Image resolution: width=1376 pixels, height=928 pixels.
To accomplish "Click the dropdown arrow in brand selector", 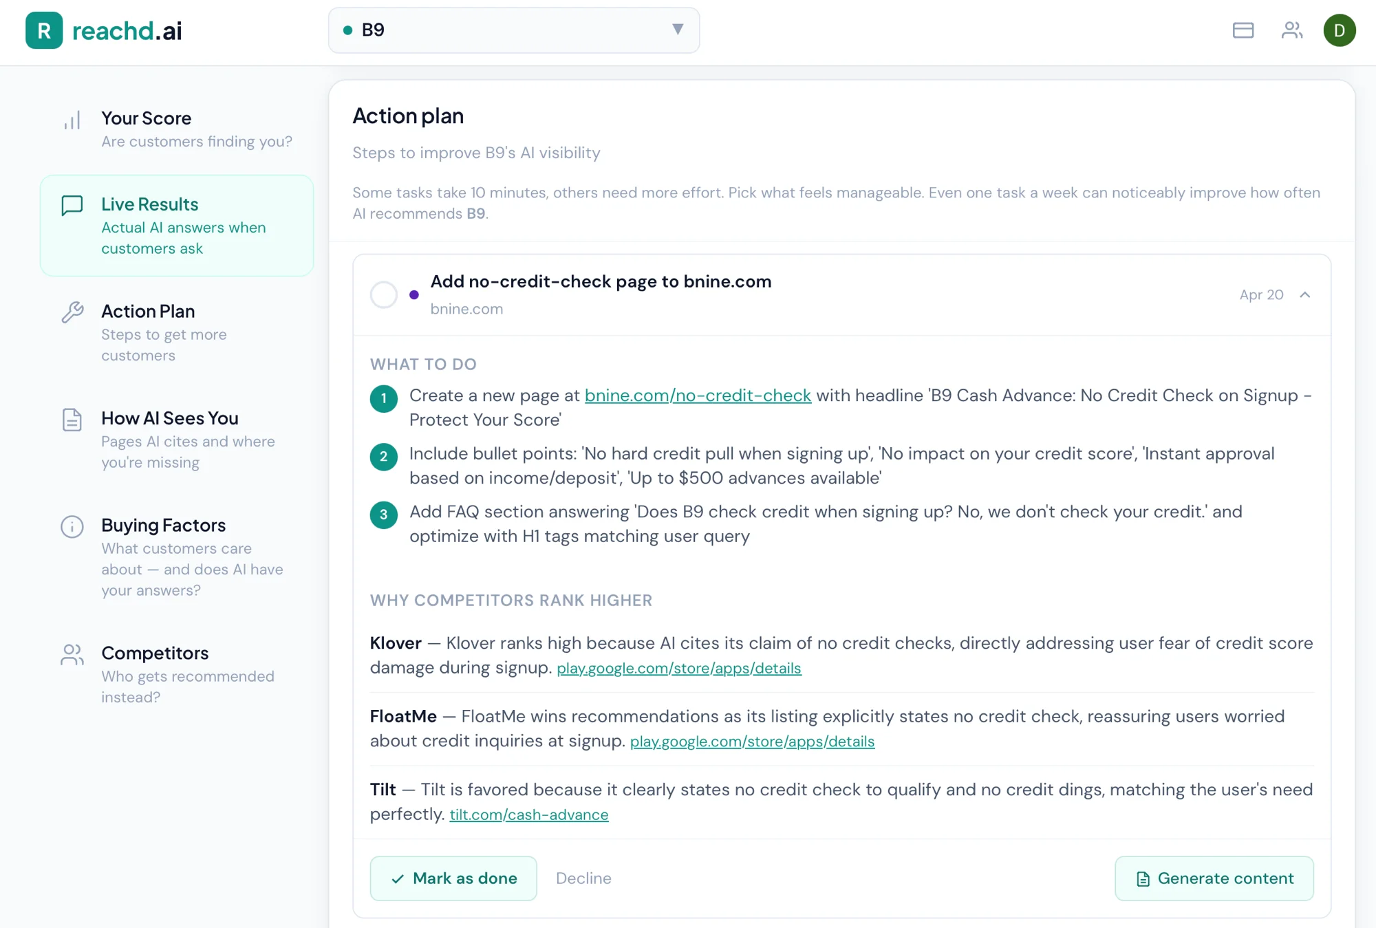I will (678, 30).
